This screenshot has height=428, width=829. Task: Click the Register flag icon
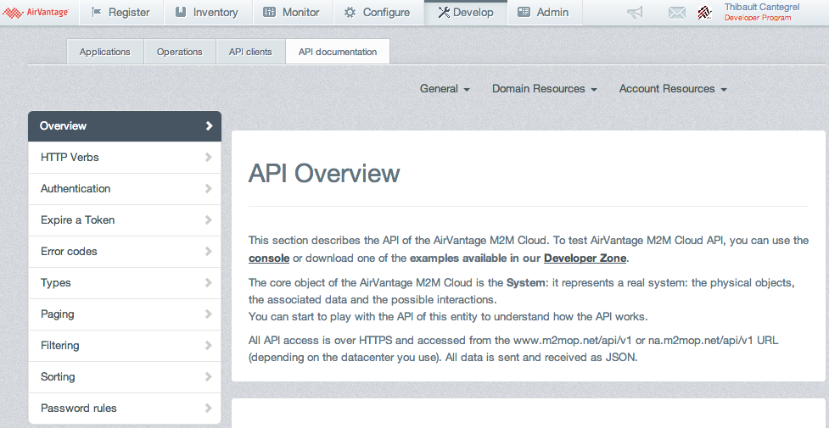tap(96, 12)
